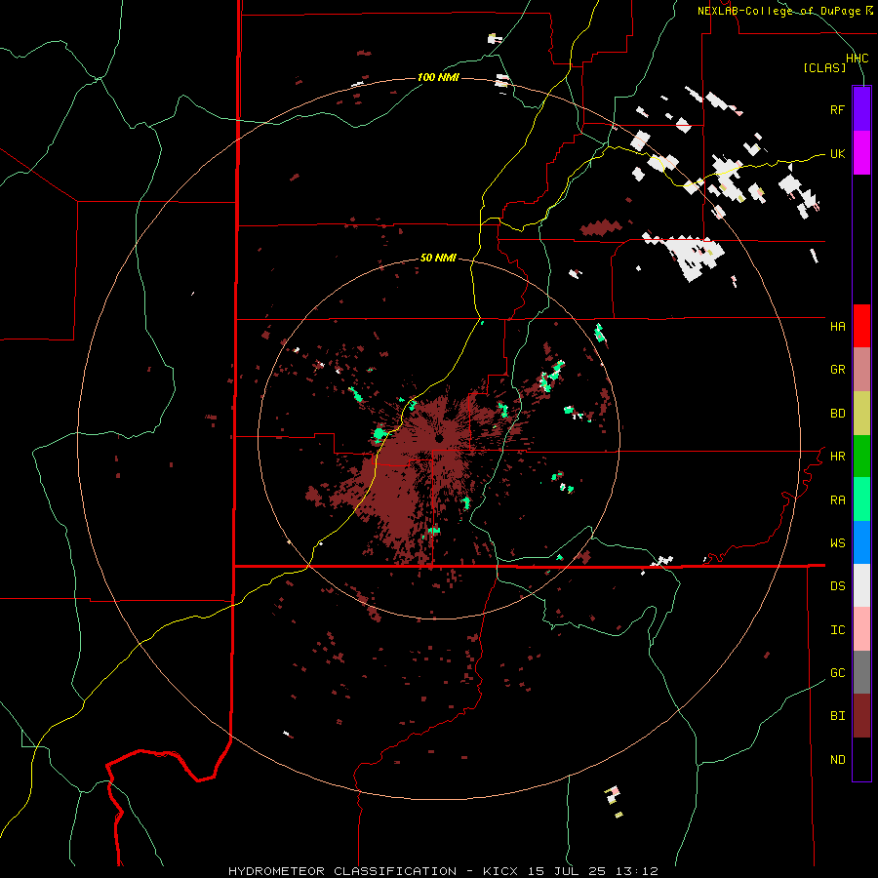This screenshot has height=878, width=878.
Task: Click the HYDROMETEOR CLASSIFICATION title text
Action: point(342,871)
